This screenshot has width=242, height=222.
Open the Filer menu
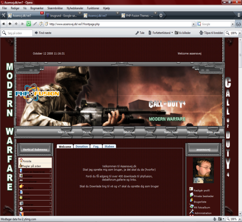pos(4,8)
